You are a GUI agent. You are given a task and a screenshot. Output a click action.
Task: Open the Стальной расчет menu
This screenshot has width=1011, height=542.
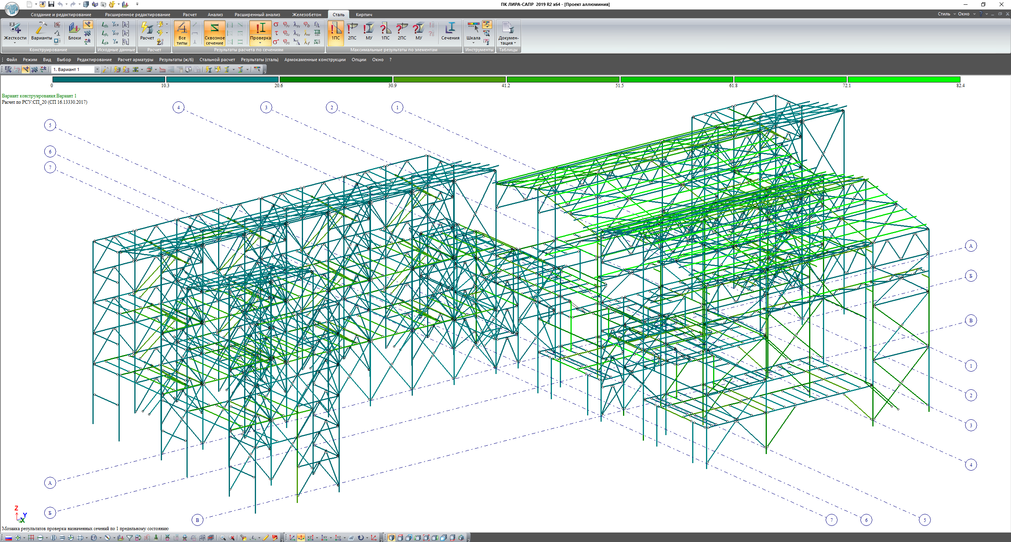pos(217,60)
